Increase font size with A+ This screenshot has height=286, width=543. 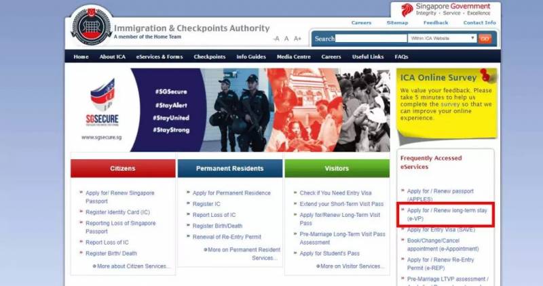coord(297,39)
